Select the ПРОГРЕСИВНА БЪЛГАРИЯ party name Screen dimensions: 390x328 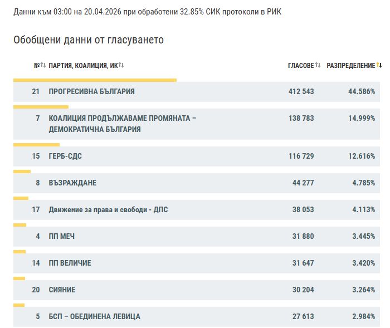(92, 91)
